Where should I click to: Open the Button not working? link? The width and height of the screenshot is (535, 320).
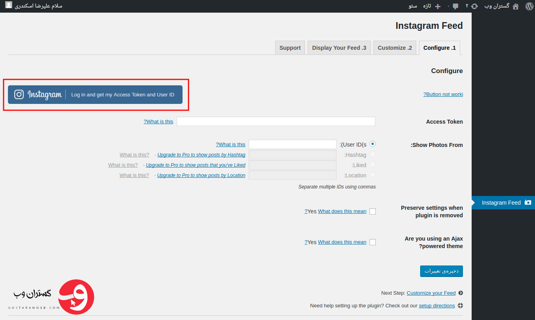[443, 94]
